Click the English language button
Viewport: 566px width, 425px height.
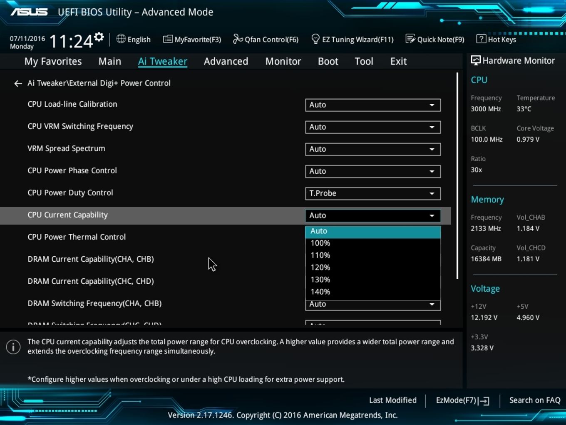click(x=133, y=39)
